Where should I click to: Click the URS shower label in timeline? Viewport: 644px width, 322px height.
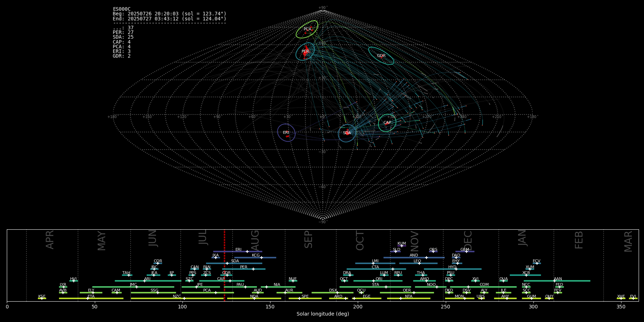coord(480,297)
